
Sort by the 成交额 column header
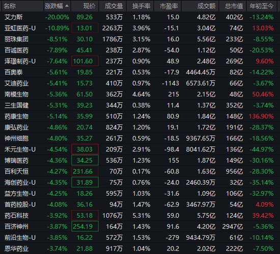click(x=200, y=6)
